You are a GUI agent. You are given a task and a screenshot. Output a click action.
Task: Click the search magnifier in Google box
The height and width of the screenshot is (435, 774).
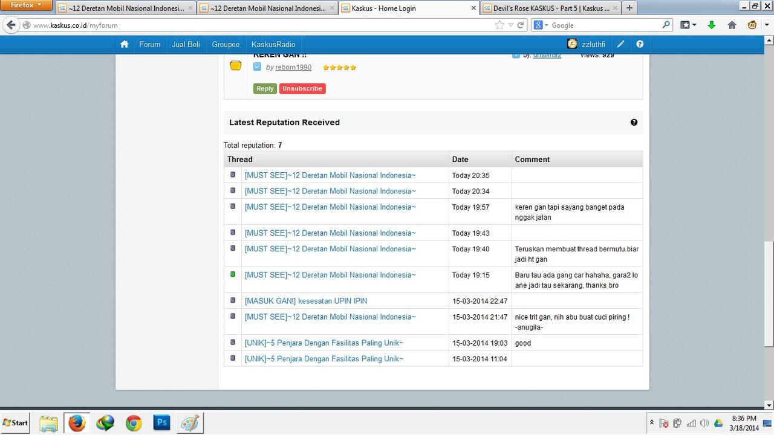click(x=666, y=25)
